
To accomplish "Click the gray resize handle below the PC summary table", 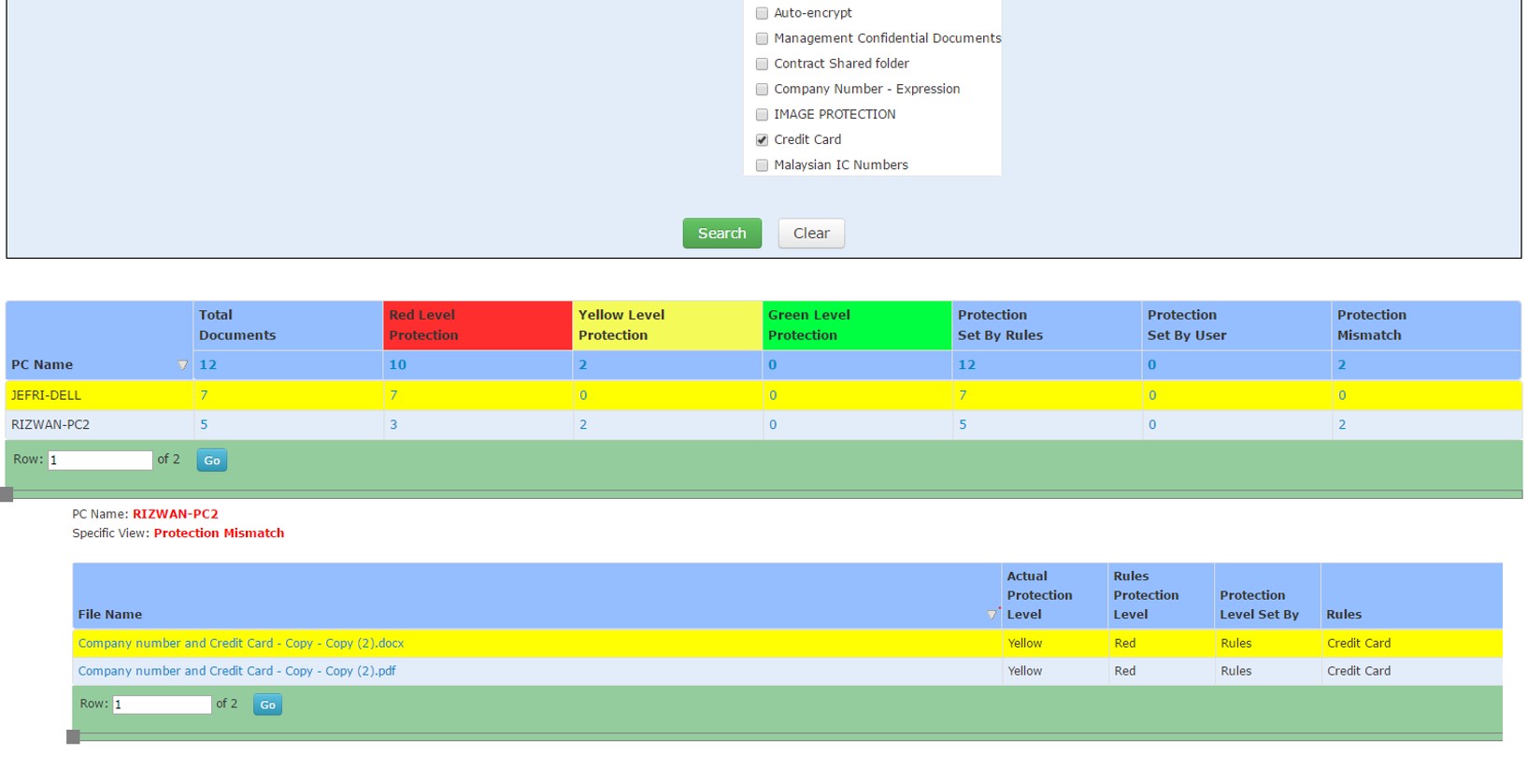I will click(7, 494).
